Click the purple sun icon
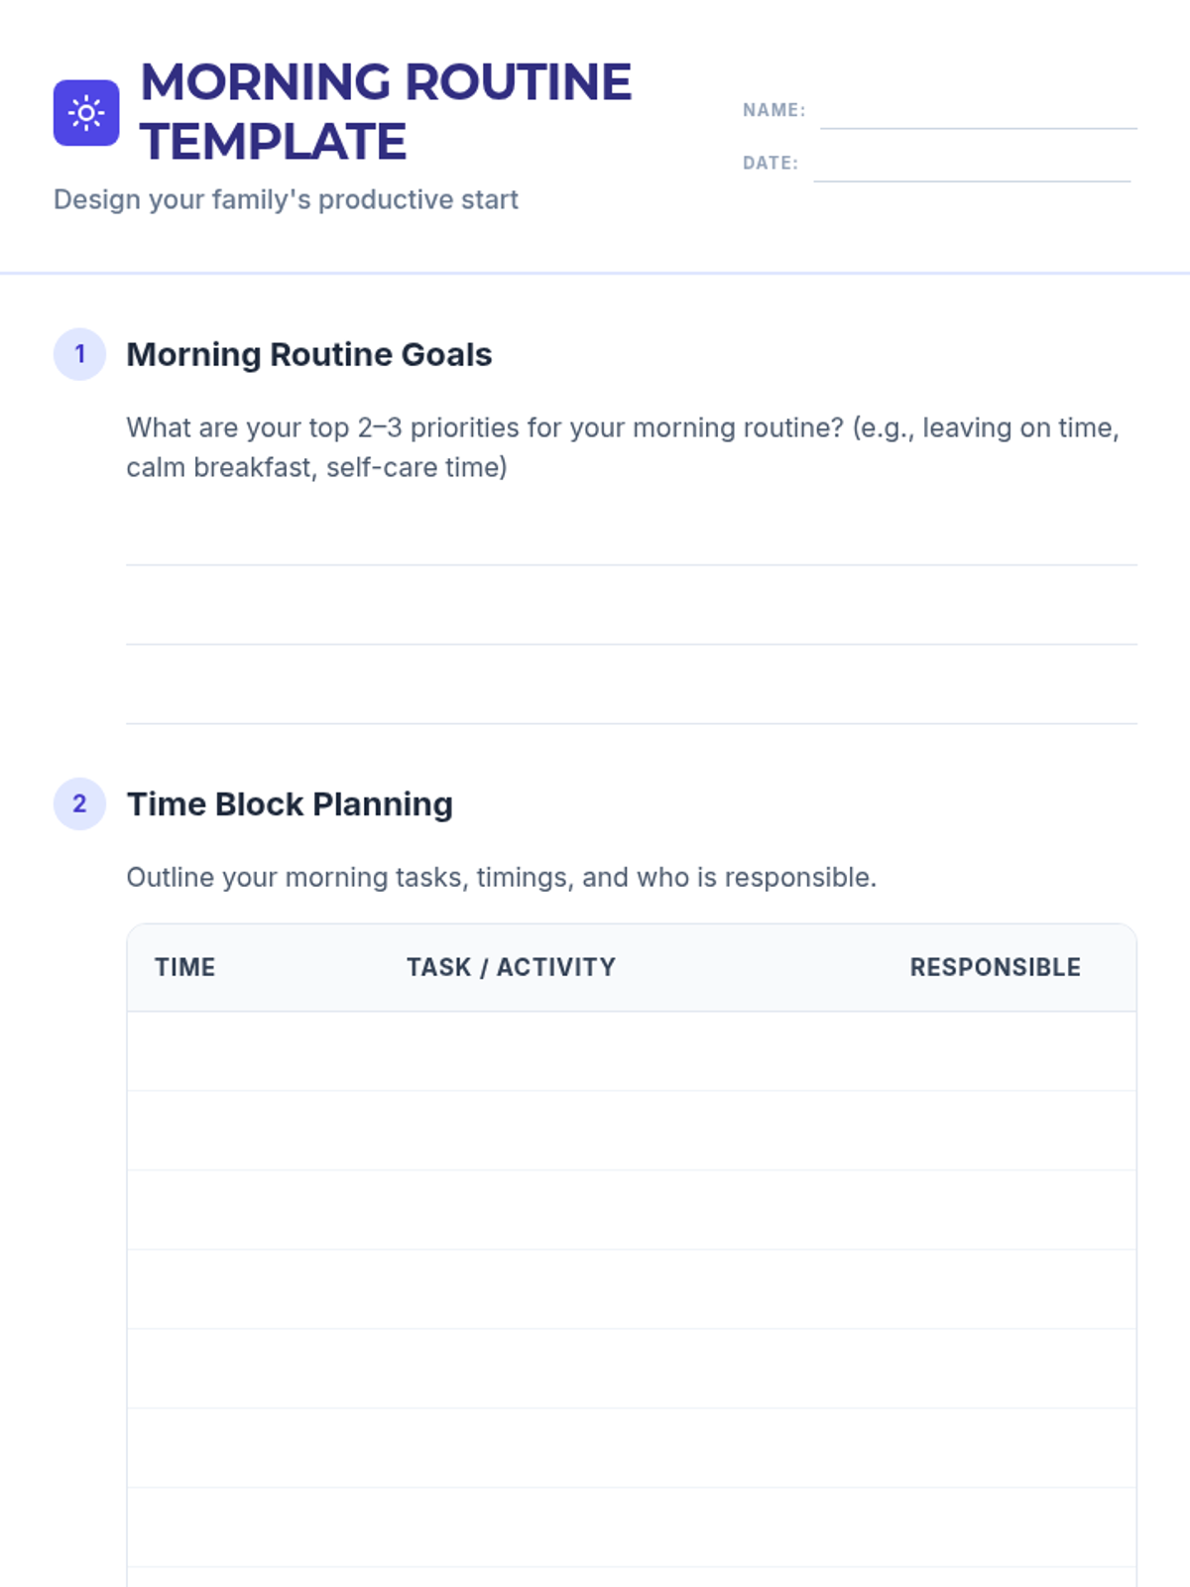This screenshot has width=1190, height=1587. coord(86,113)
